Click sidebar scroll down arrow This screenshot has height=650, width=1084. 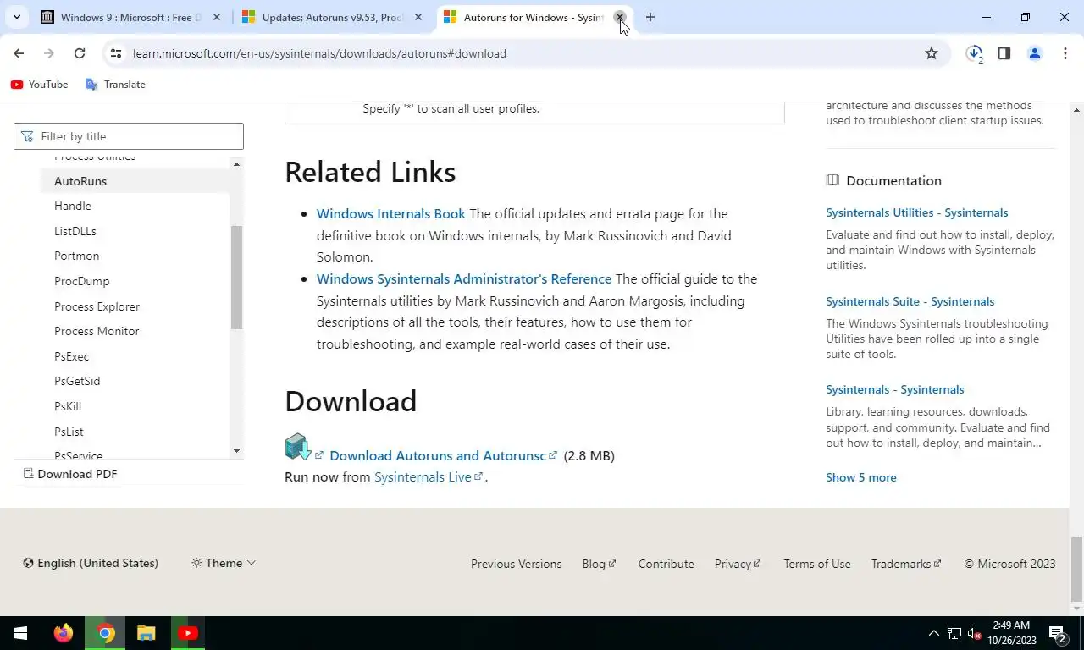236,451
